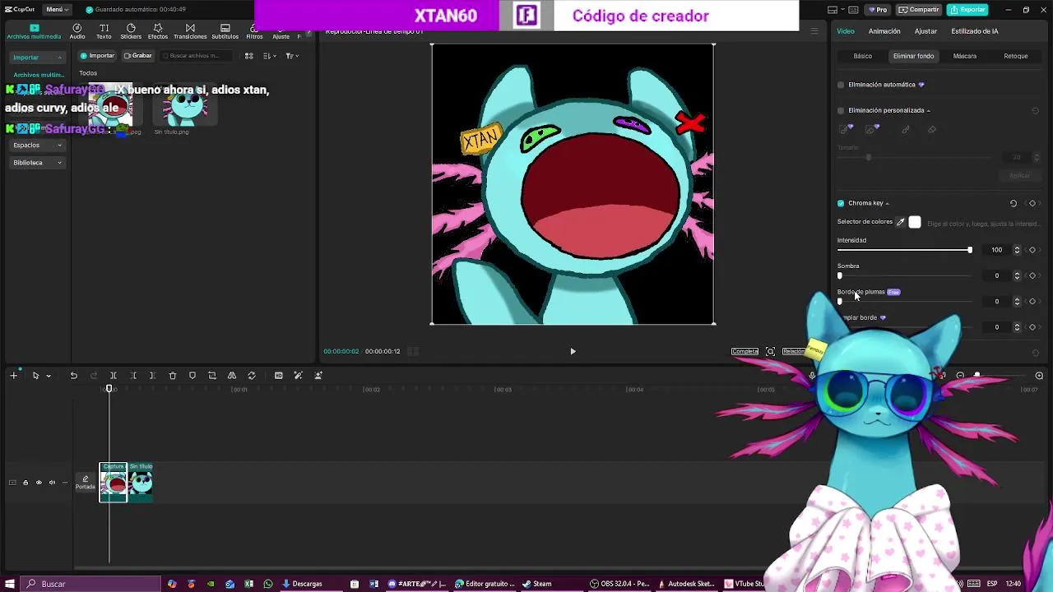Image resolution: width=1053 pixels, height=592 pixels.
Task: Click the HD enhance icon in timeline toolbar
Action: coord(279,376)
